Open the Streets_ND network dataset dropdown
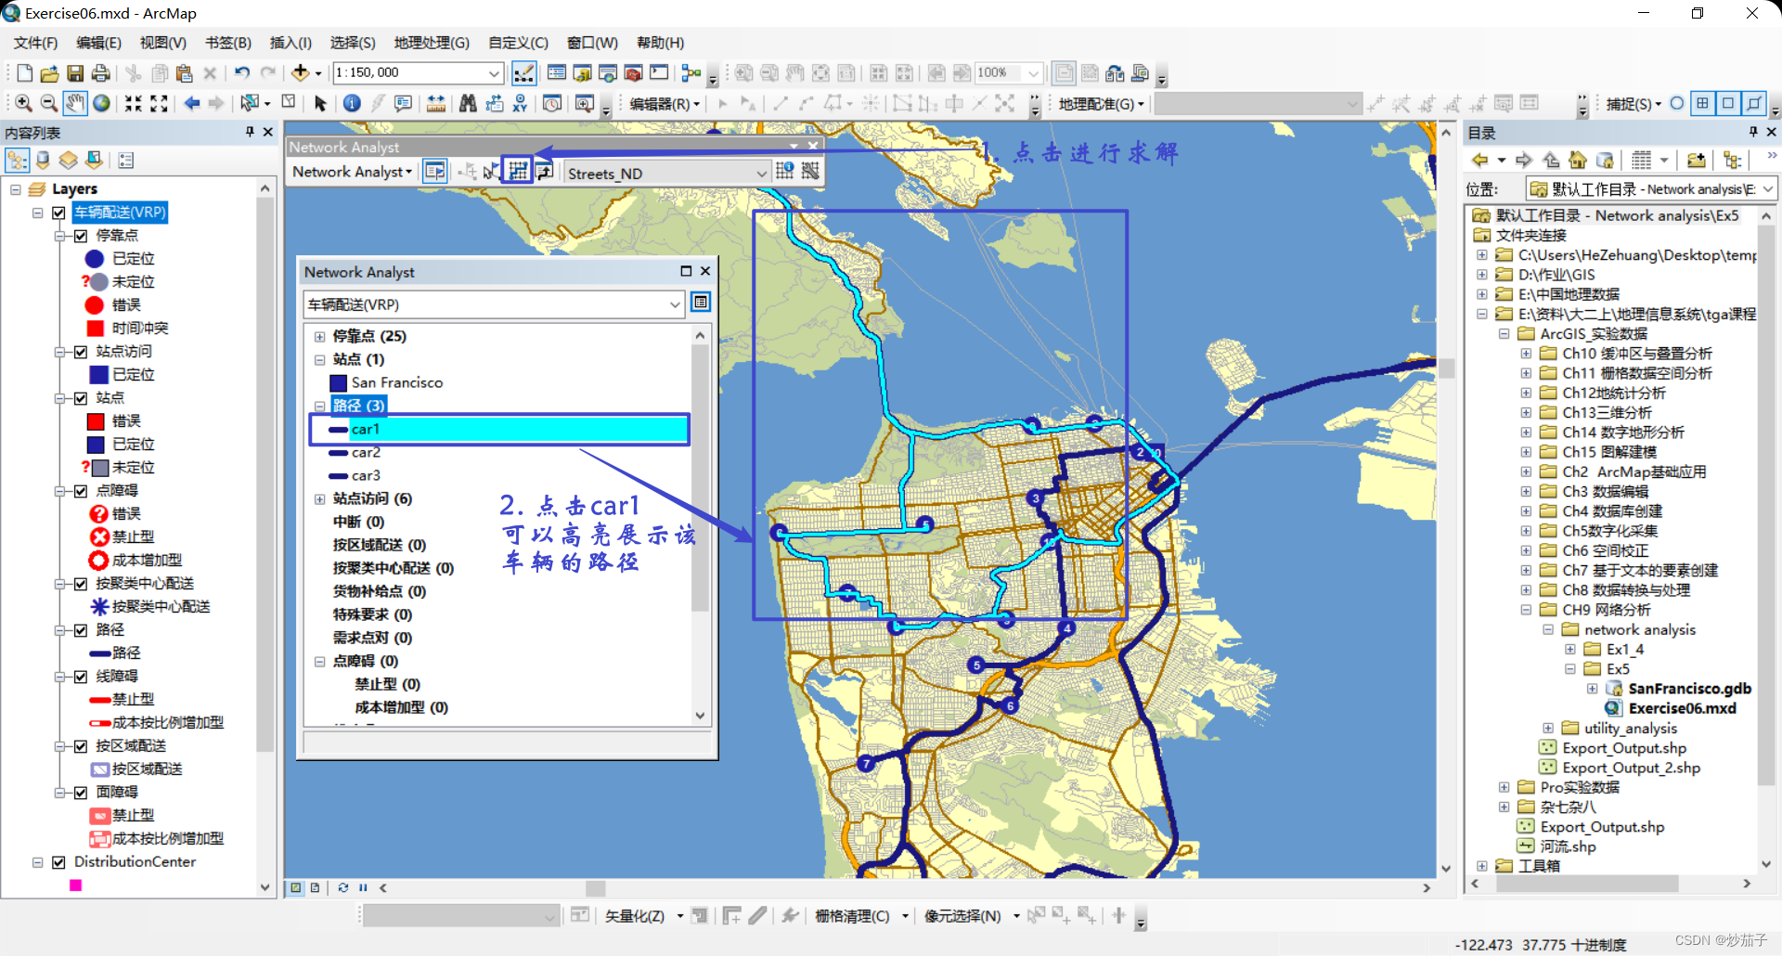1782x956 pixels. click(x=761, y=173)
